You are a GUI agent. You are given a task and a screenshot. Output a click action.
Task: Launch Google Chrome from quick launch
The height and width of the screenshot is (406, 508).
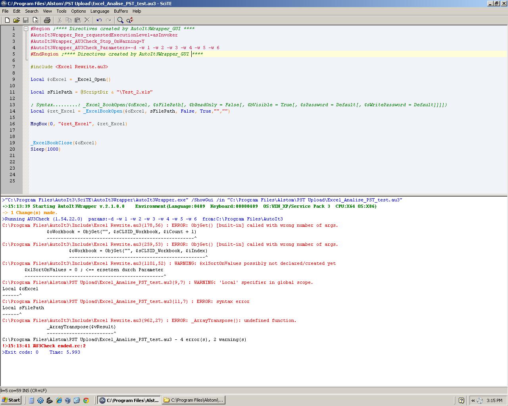point(86,400)
